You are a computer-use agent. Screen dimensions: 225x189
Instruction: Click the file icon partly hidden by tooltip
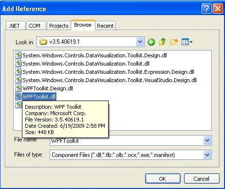tap(19, 104)
